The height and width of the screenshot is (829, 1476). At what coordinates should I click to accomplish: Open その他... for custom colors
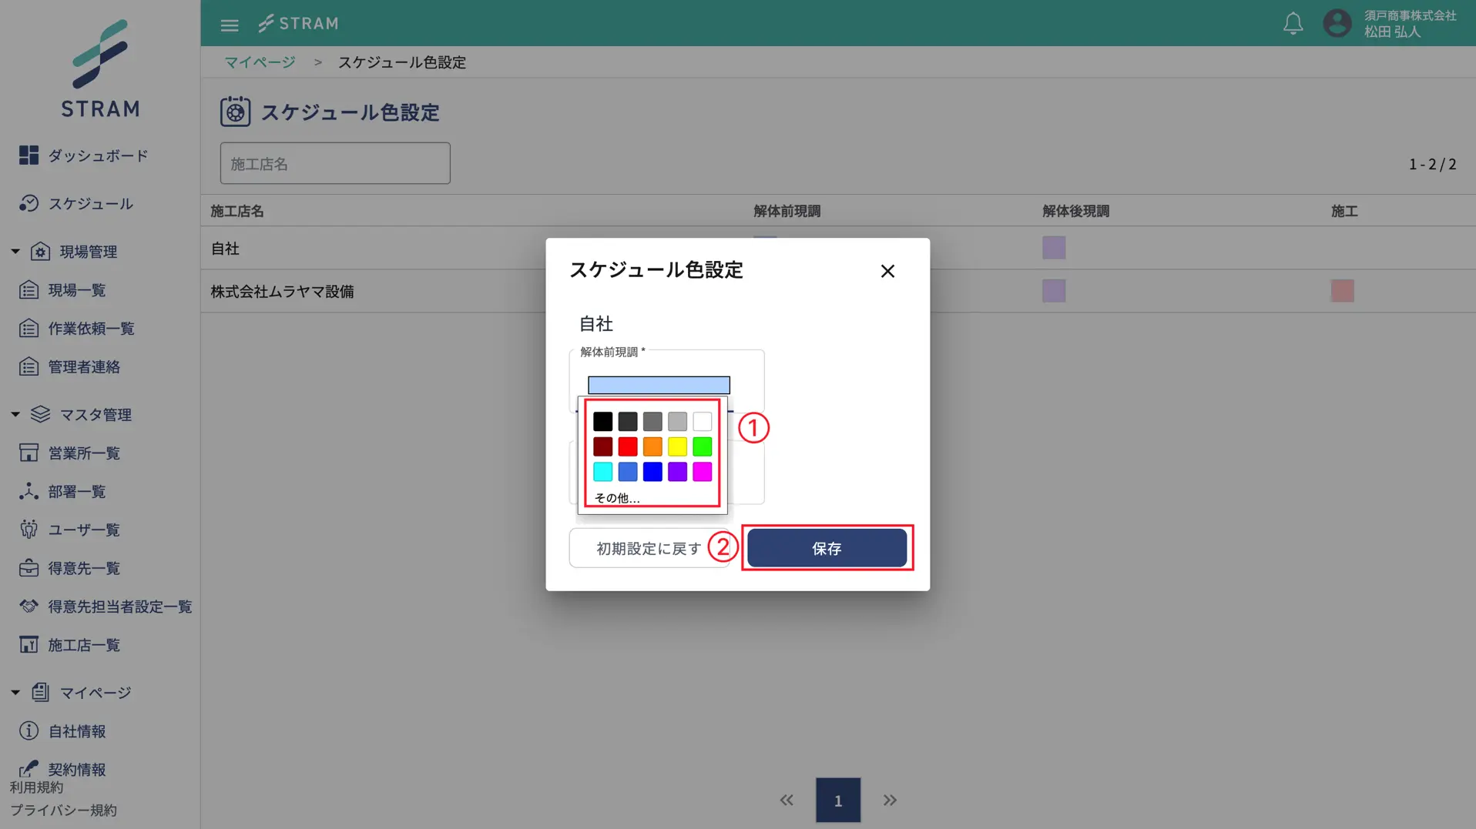[615, 498]
